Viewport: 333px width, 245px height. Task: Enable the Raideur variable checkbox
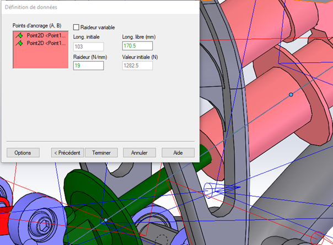(76, 27)
